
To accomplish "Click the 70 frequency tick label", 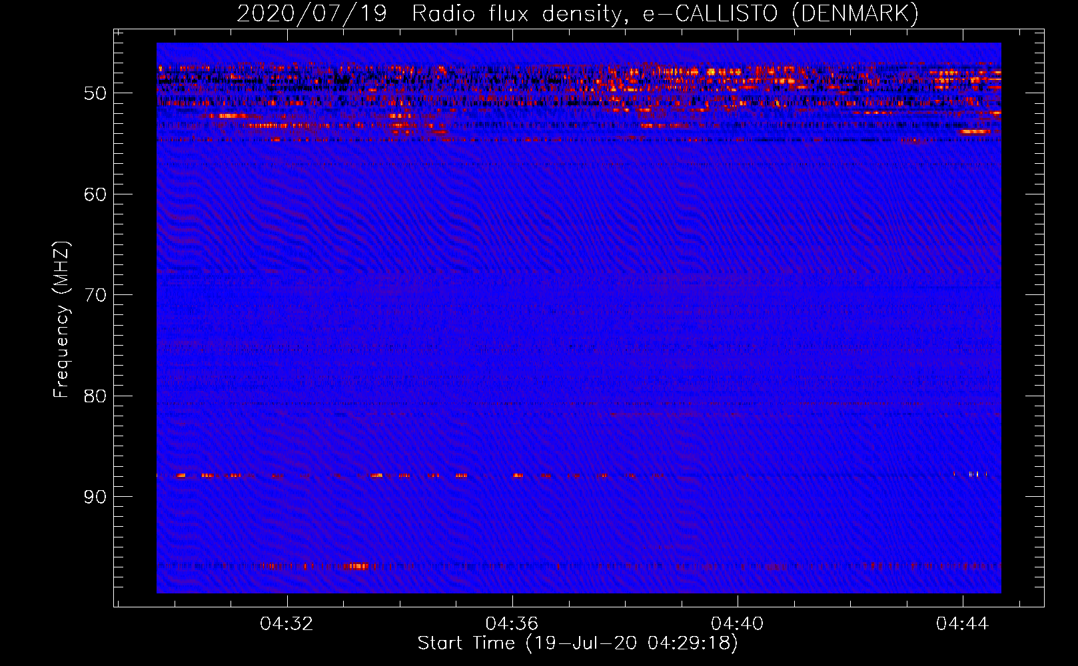I will click(95, 295).
